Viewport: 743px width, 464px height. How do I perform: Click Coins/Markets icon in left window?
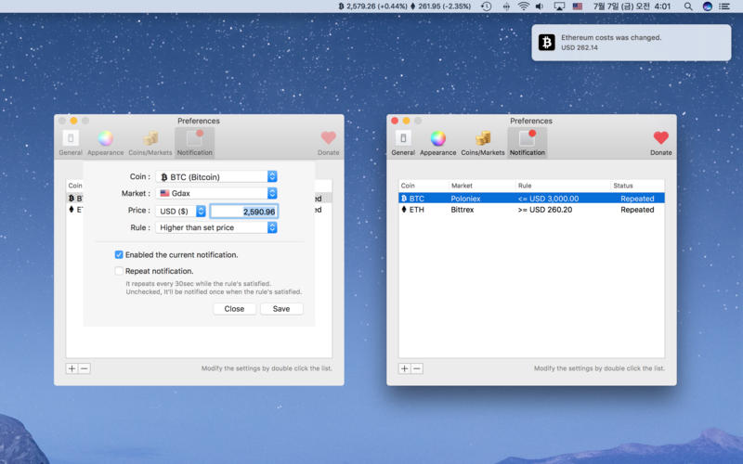(150, 139)
